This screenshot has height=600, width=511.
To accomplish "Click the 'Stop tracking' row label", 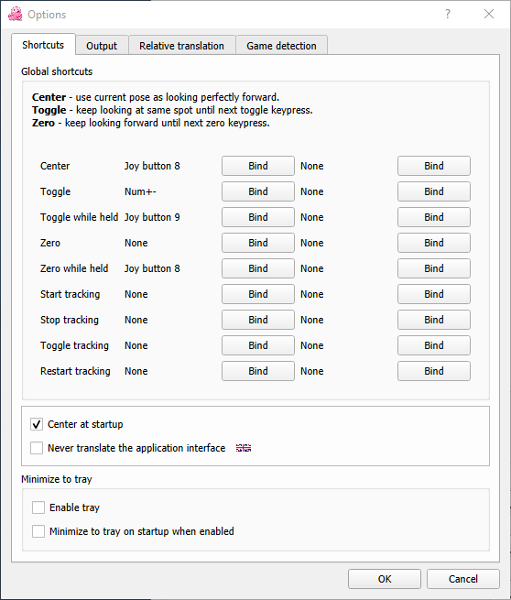I will point(70,320).
